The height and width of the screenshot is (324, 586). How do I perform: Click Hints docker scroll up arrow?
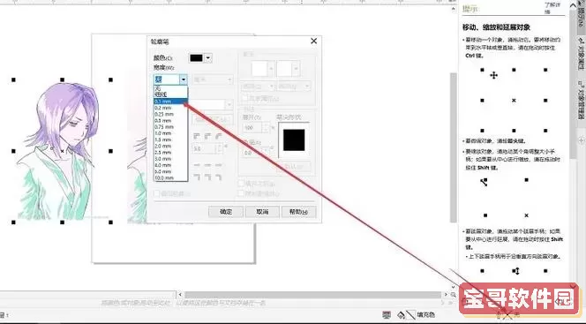[574, 5]
